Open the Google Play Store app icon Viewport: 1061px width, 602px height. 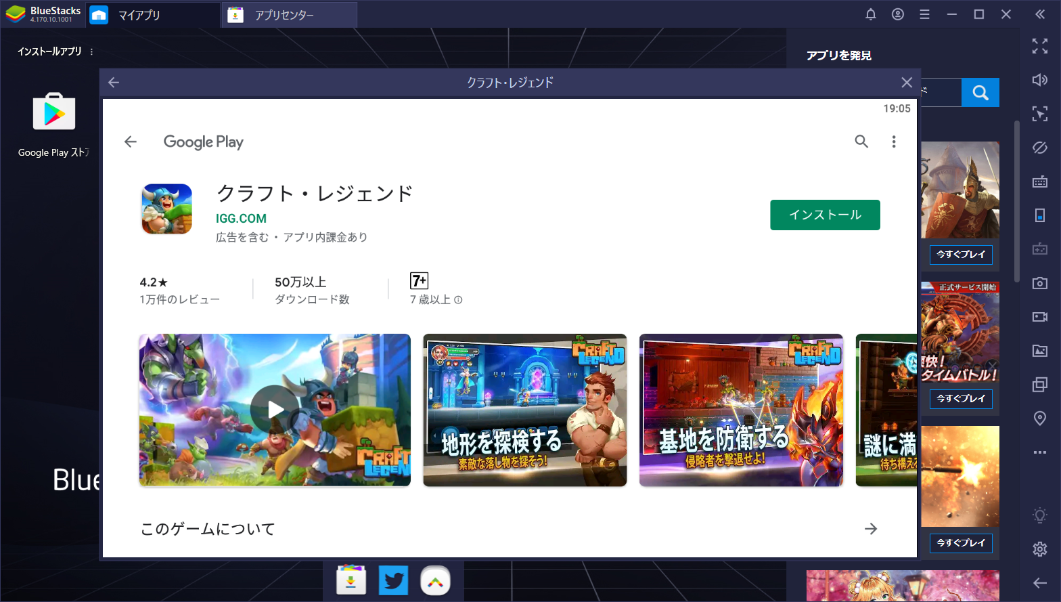[x=54, y=112]
